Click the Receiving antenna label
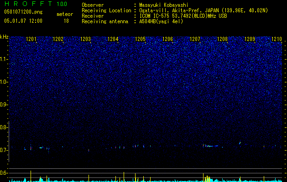The width and height of the screenshot is (287, 182). [105, 21]
